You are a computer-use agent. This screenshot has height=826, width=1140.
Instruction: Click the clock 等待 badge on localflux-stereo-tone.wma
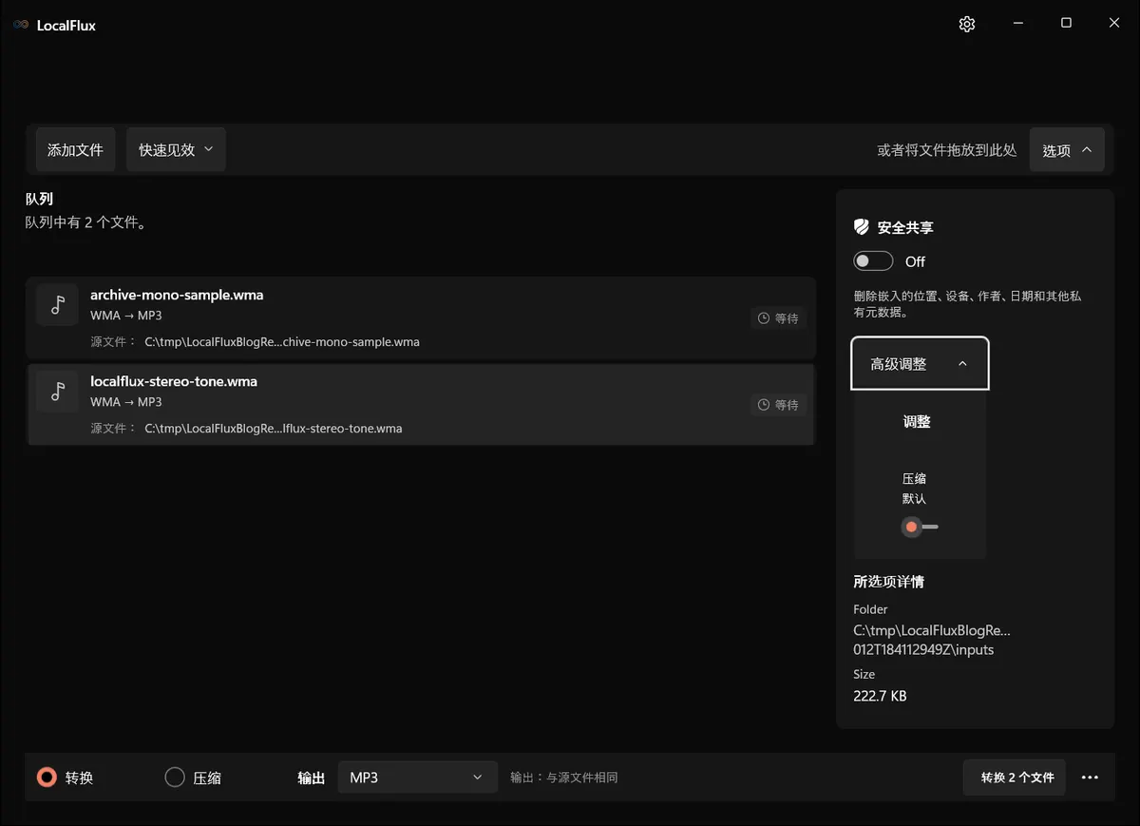coord(778,405)
